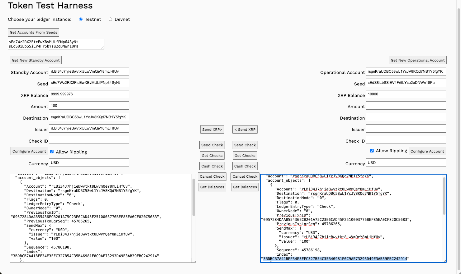Click the standby results textarea scrollbar
Viewport: 461px width, 274px height.
194,202
